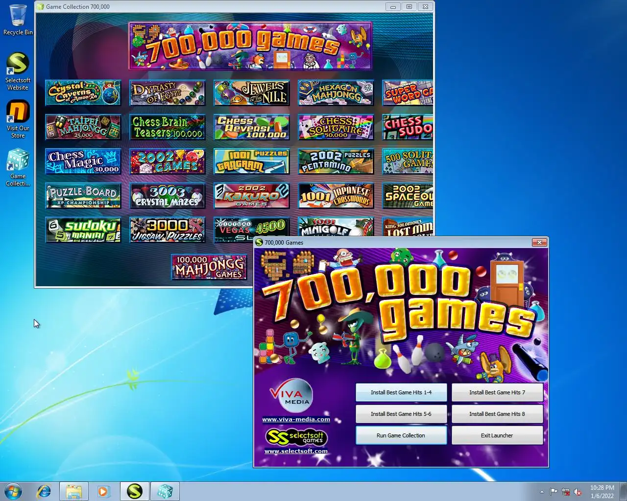This screenshot has width=627, height=501.
Task: Select 2002 Kakuro Games tile
Action: [x=251, y=196]
